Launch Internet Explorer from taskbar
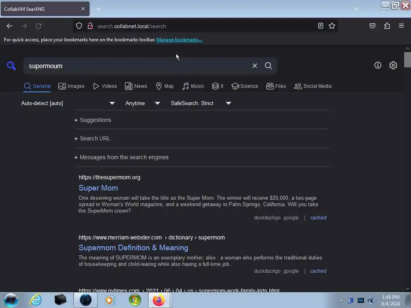411x308 pixels. (x=36, y=300)
